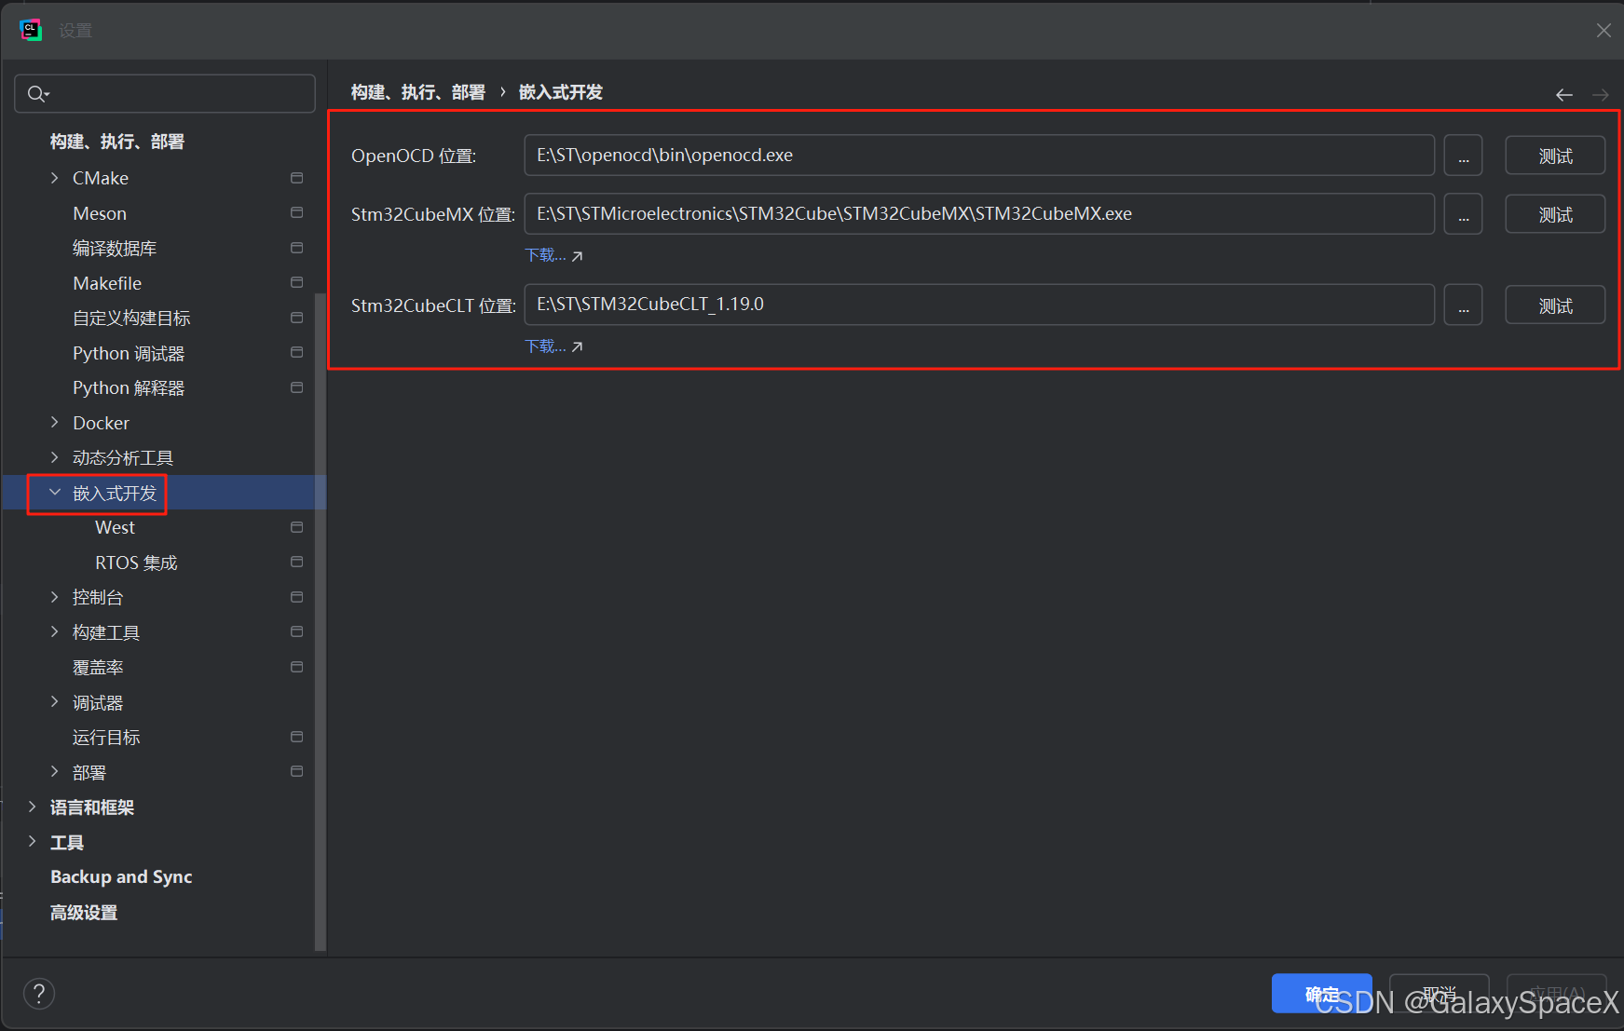
Task: Open West under 嵌入式开发
Action: 115,527
